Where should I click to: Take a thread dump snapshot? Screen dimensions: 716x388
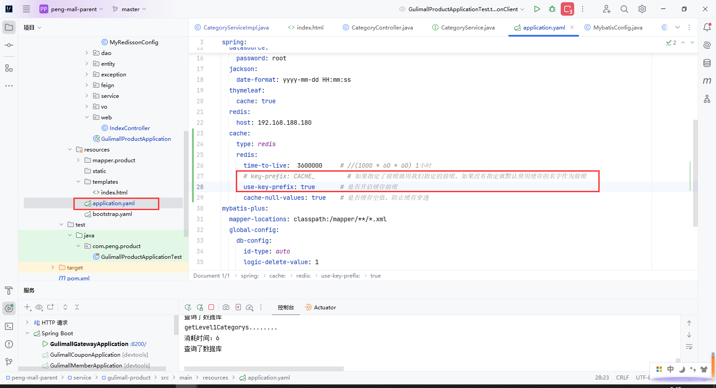tap(226, 308)
